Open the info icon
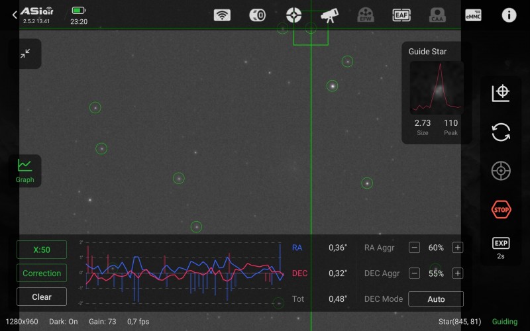The width and height of the screenshot is (530, 331). pyautogui.click(x=509, y=15)
